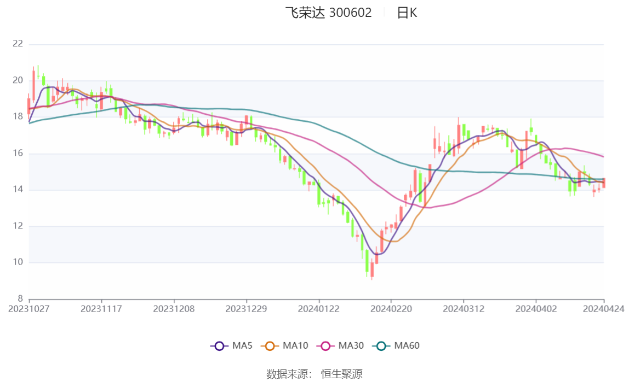Hide the MA10 line using its label

295,346
